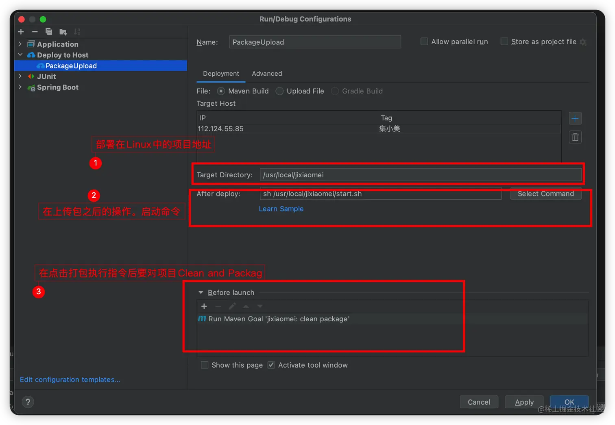Expand the JUnit configuration group
The height and width of the screenshot is (425, 615).
coord(20,76)
